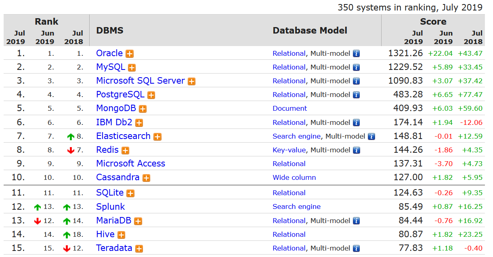Click the plus icon next to Cassandra
Screen dimensions: 493x257
click(x=146, y=178)
